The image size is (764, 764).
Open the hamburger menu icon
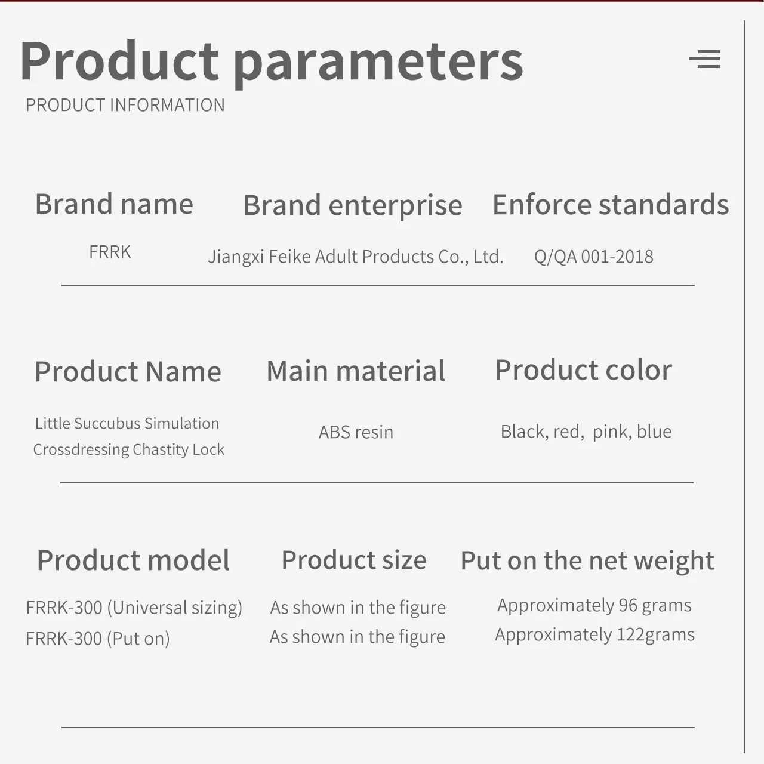tap(704, 59)
